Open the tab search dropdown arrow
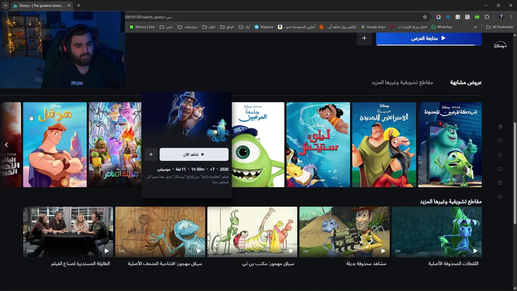The height and width of the screenshot is (291, 517). tap(5, 6)
